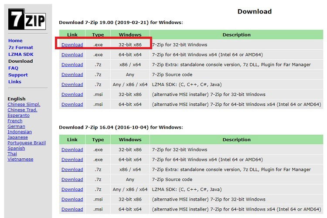Switch language to Esperanto
Screen dimensions: 327x218
tap(19, 116)
